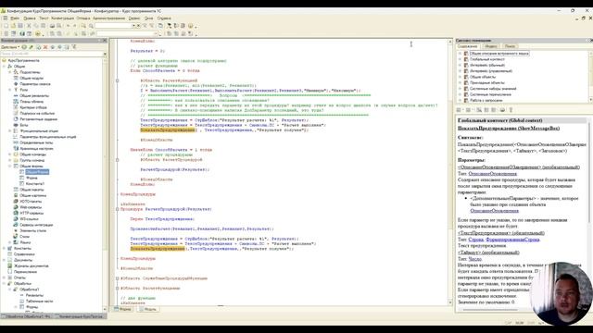Click Move down arrow in configuration panel

(59, 47)
